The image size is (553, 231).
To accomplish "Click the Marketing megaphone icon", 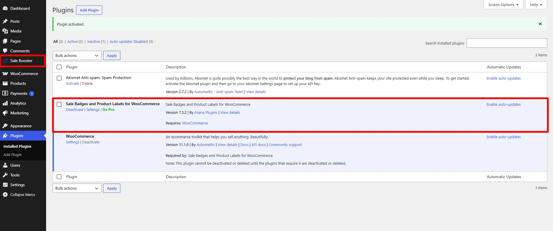I will [5, 113].
